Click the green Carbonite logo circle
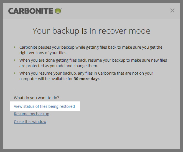The image size is (183, 152). point(58,11)
